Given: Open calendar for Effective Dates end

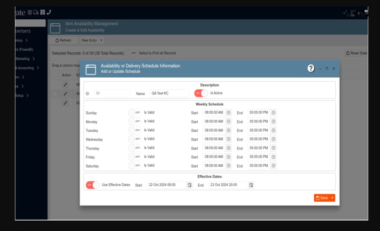Looking at the screenshot, I should point(251,185).
